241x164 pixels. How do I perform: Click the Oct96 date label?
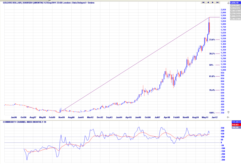tap(23, 117)
